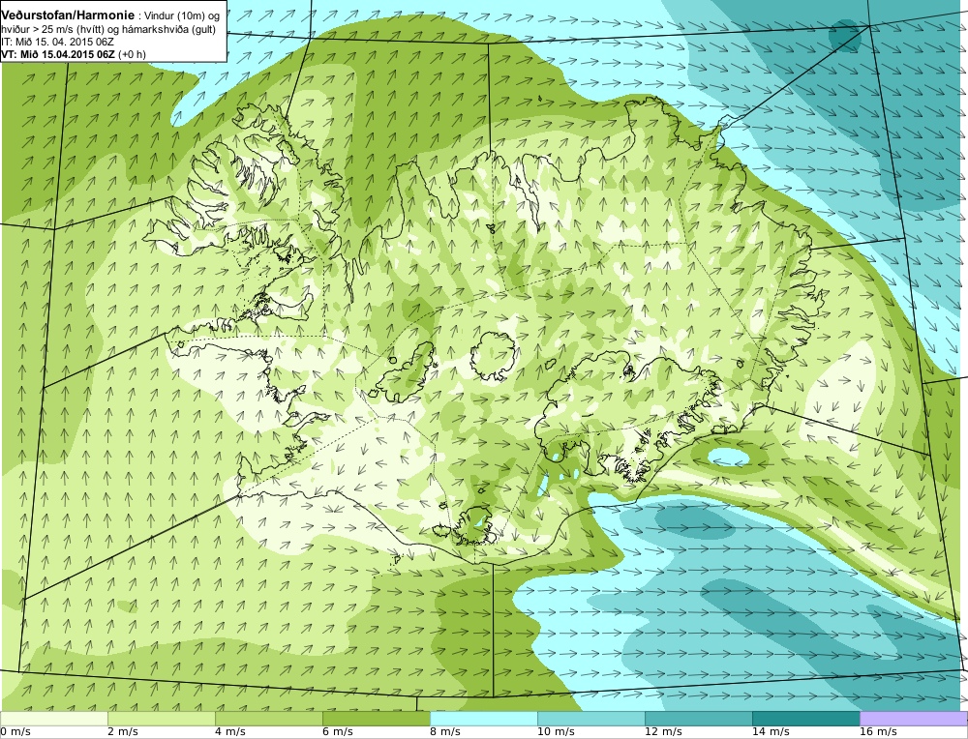The height and width of the screenshot is (739, 968).
Task: Click the 2-4 m/s light green legend swatch
Action: click(x=162, y=719)
